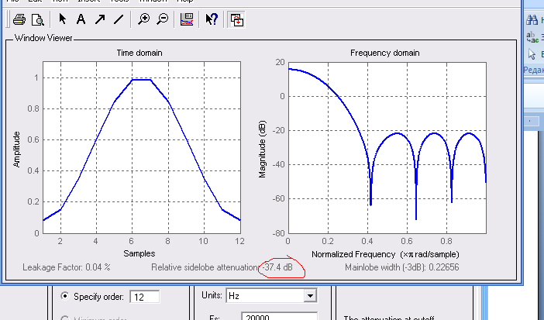Select the Edit Plot pointer tool
Viewport: 544px width, 320px height.
(x=63, y=19)
